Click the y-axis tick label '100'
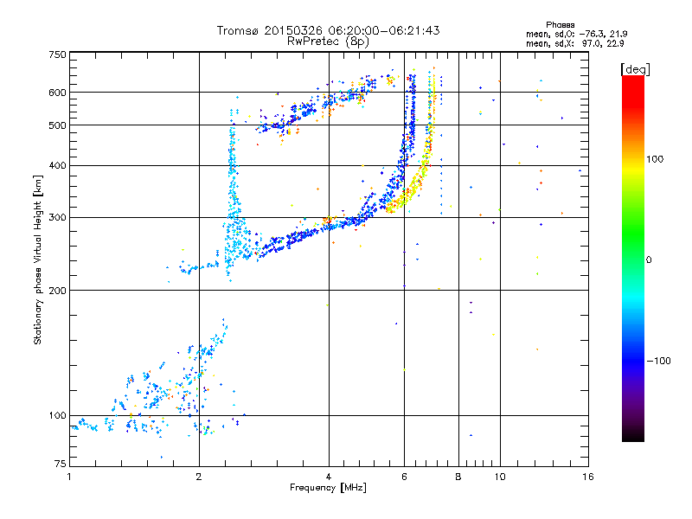 57,416
